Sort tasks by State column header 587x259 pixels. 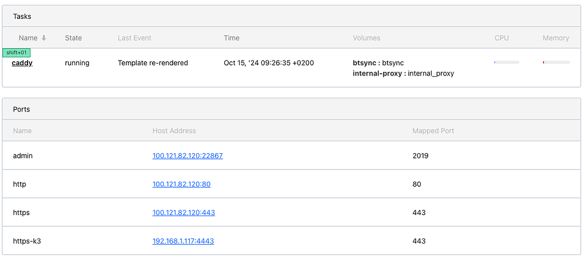tap(73, 38)
